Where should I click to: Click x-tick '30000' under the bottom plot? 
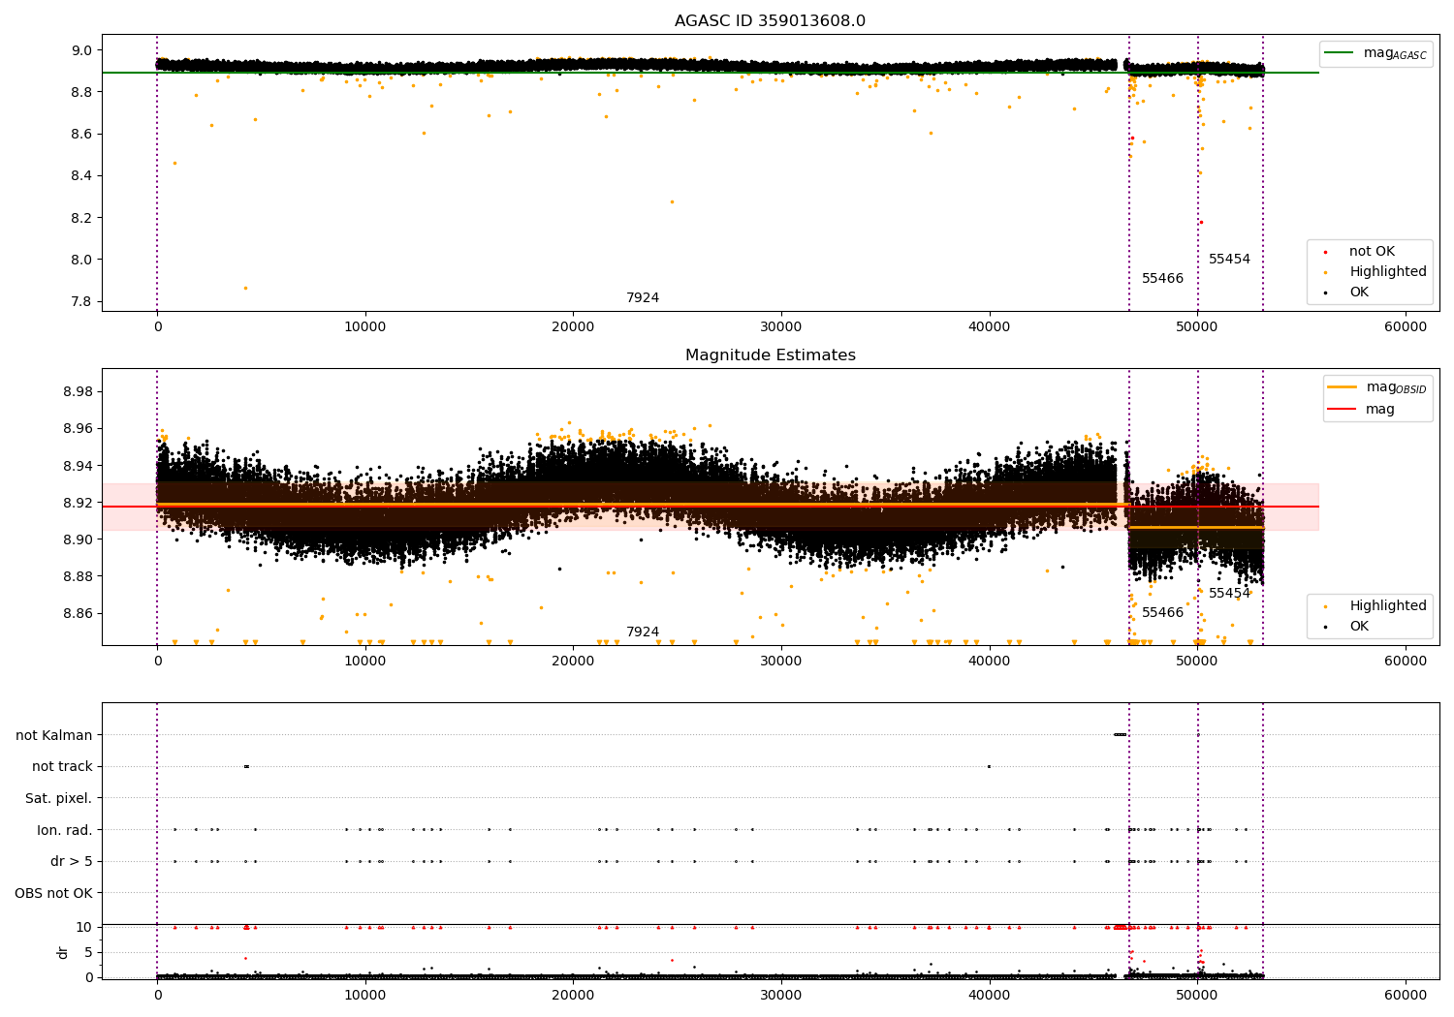point(781,996)
